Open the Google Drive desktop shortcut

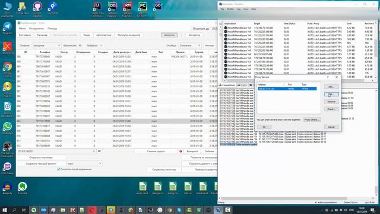[x=23, y=8]
